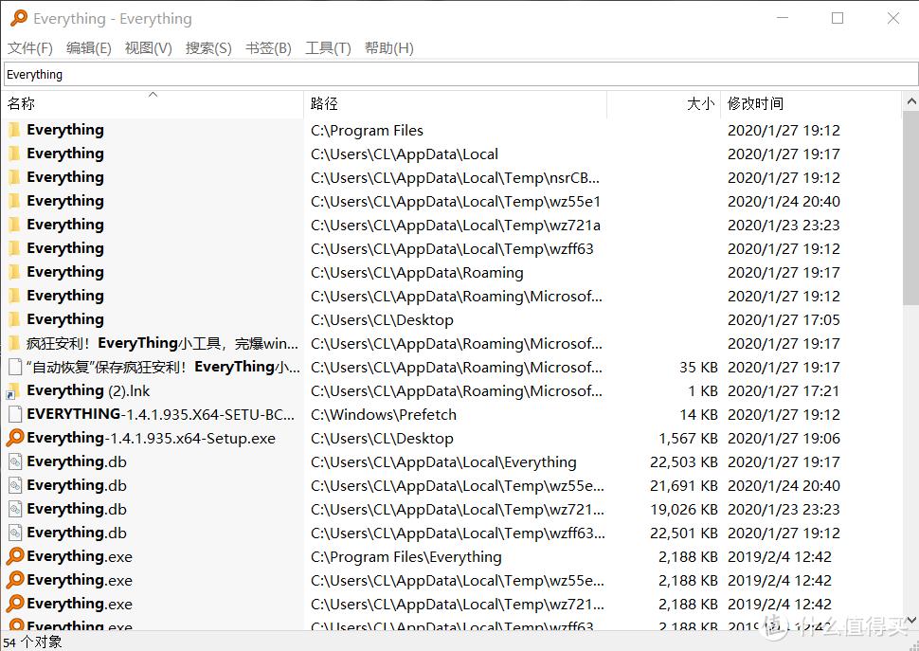This screenshot has width=919, height=651.
Task: Click folder icon of Everything in AppData\Local
Action: [x=14, y=154]
